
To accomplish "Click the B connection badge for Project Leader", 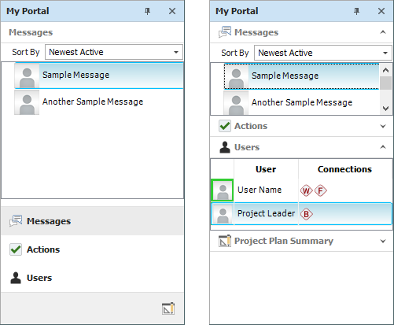I will coord(306,214).
